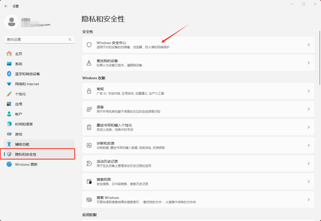This screenshot has width=321, height=221.
Task: Click the 语音 microphone icon
Action: [x=89, y=109]
